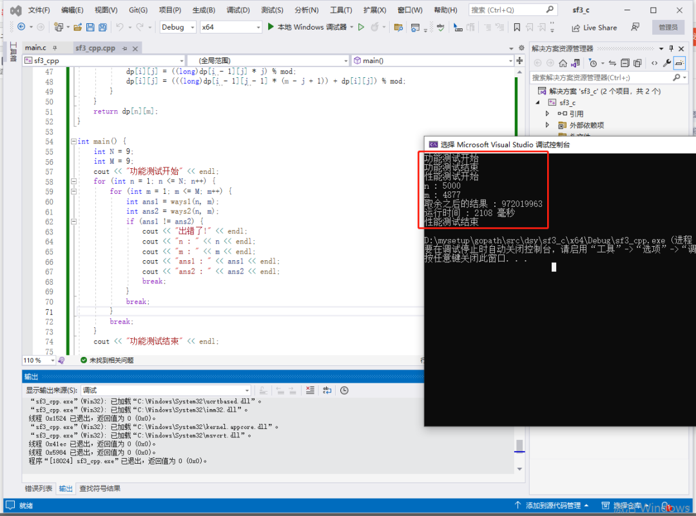
Task: Click the Open File folder icon
Action: tap(78, 28)
